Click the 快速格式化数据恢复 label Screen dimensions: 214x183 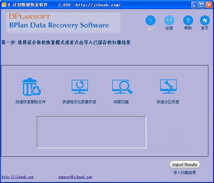(x=79, y=102)
